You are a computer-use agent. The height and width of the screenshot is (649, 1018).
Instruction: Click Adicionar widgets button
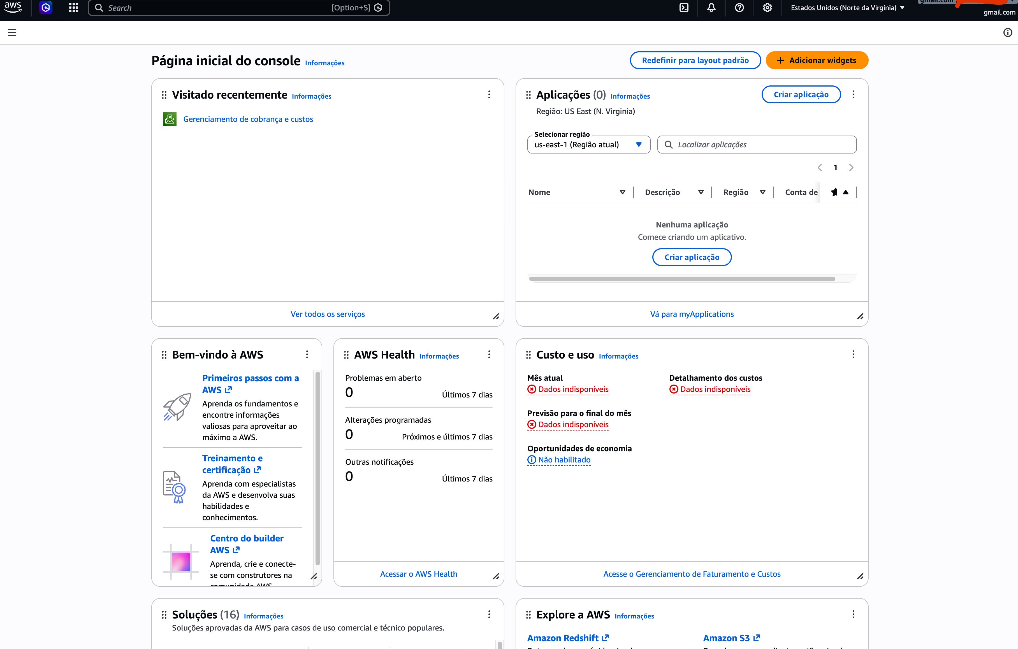coord(817,61)
